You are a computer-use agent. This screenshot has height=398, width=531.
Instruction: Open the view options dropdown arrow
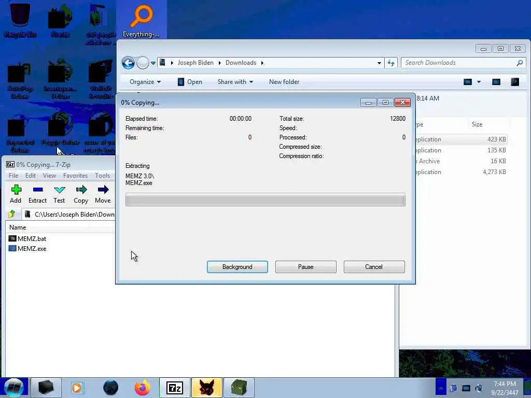pyautogui.click(x=479, y=82)
